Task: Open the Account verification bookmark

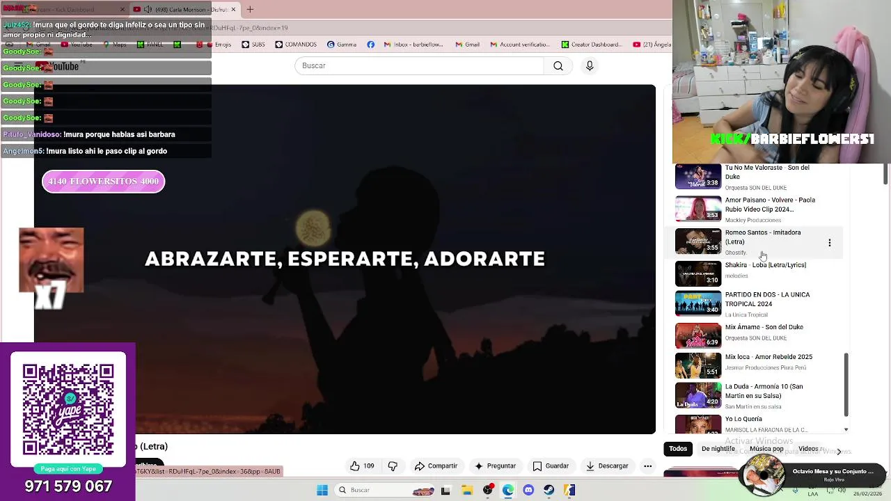Action: click(x=520, y=45)
